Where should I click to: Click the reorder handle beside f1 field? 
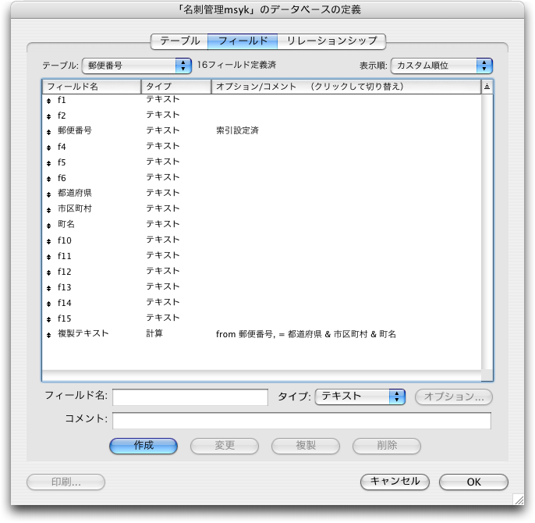[49, 101]
